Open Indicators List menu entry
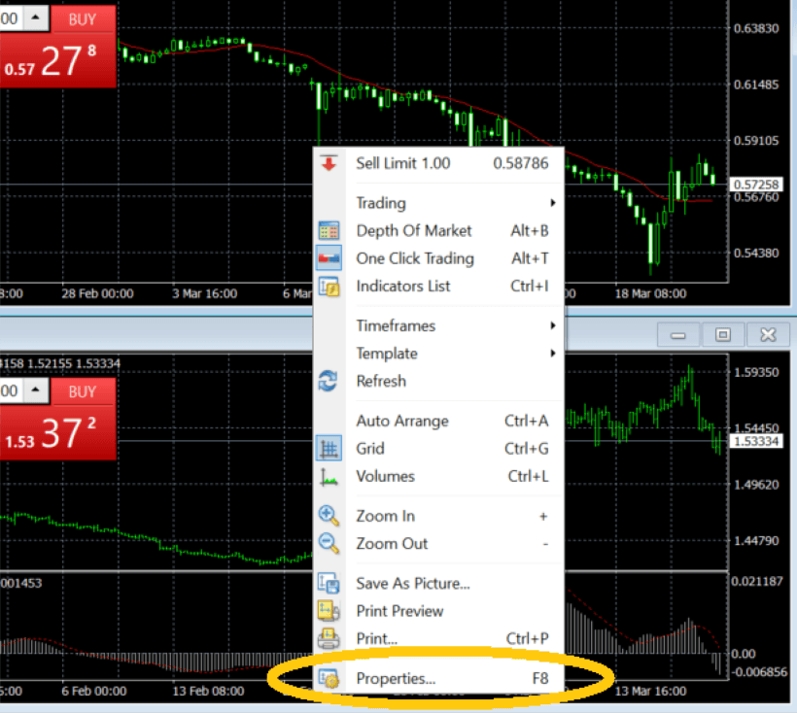This screenshot has height=713, width=797. point(438,286)
